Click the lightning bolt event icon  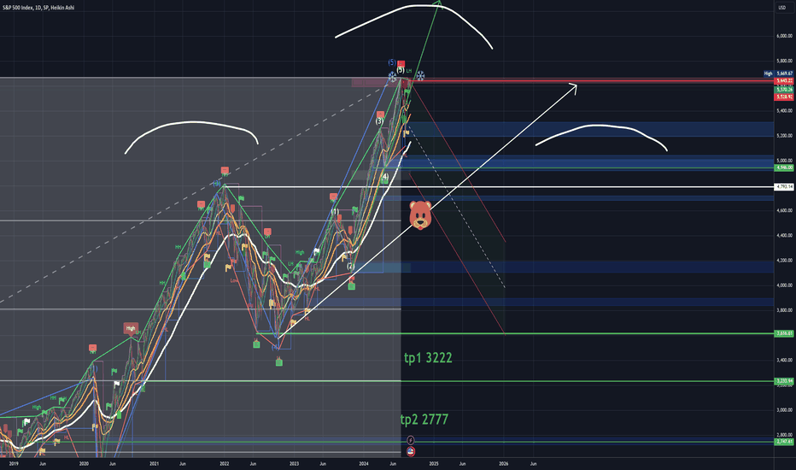[x=411, y=440]
